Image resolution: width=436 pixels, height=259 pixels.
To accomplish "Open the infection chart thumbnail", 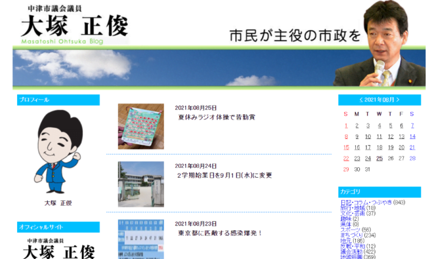I will (141, 239).
